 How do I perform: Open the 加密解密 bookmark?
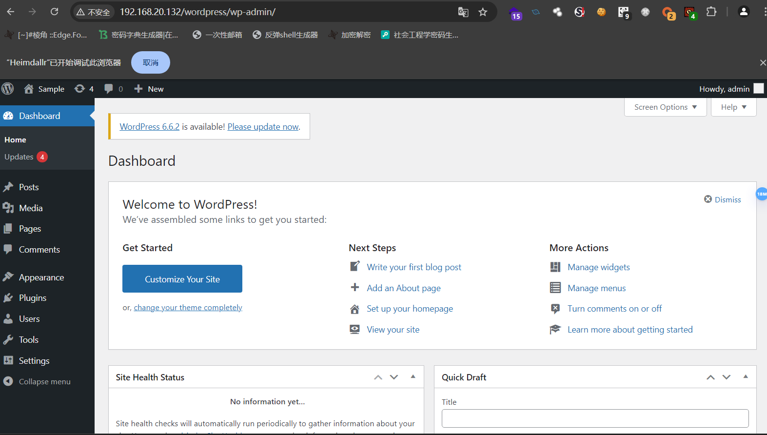pos(350,35)
